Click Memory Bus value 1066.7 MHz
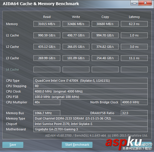Image resolution: width=154 pixels, height=152 pixels. pos(47,113)
